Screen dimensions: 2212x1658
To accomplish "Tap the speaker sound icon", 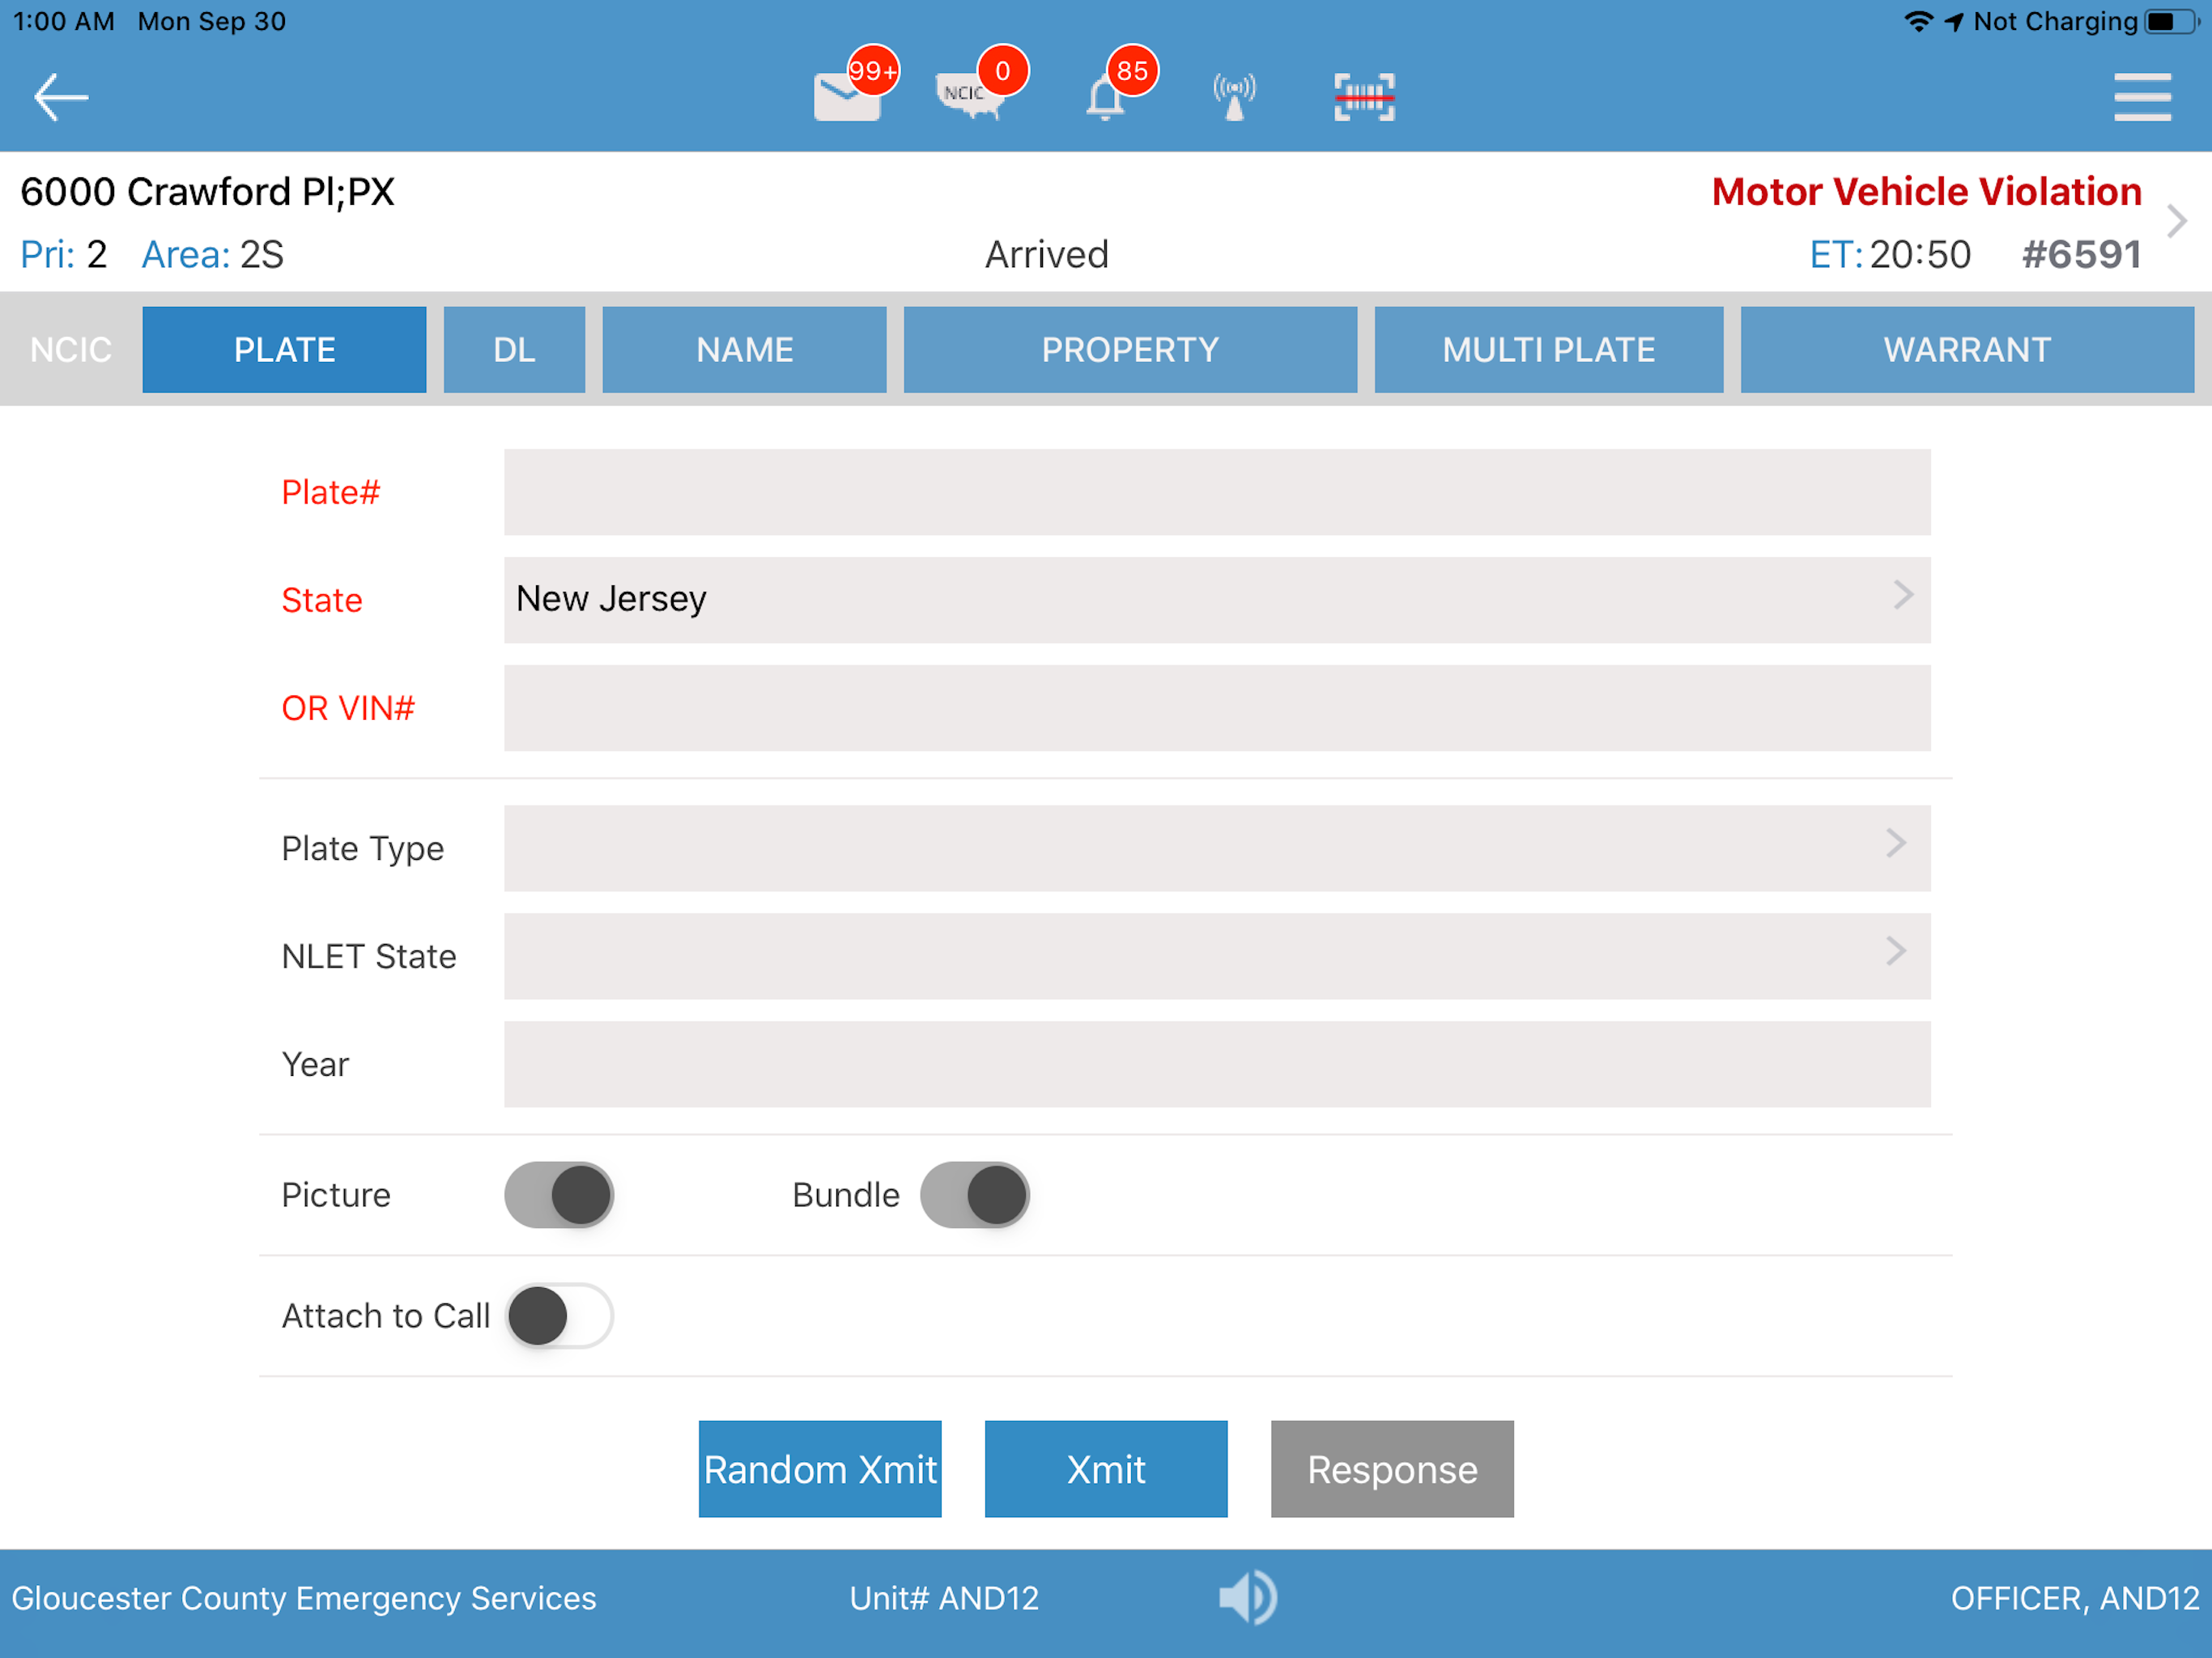I will point(1247,1597).
